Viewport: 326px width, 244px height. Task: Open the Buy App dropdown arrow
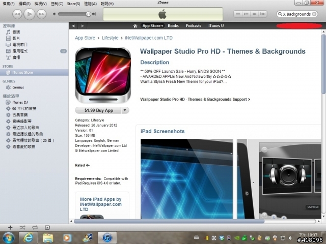pos(125,110)
